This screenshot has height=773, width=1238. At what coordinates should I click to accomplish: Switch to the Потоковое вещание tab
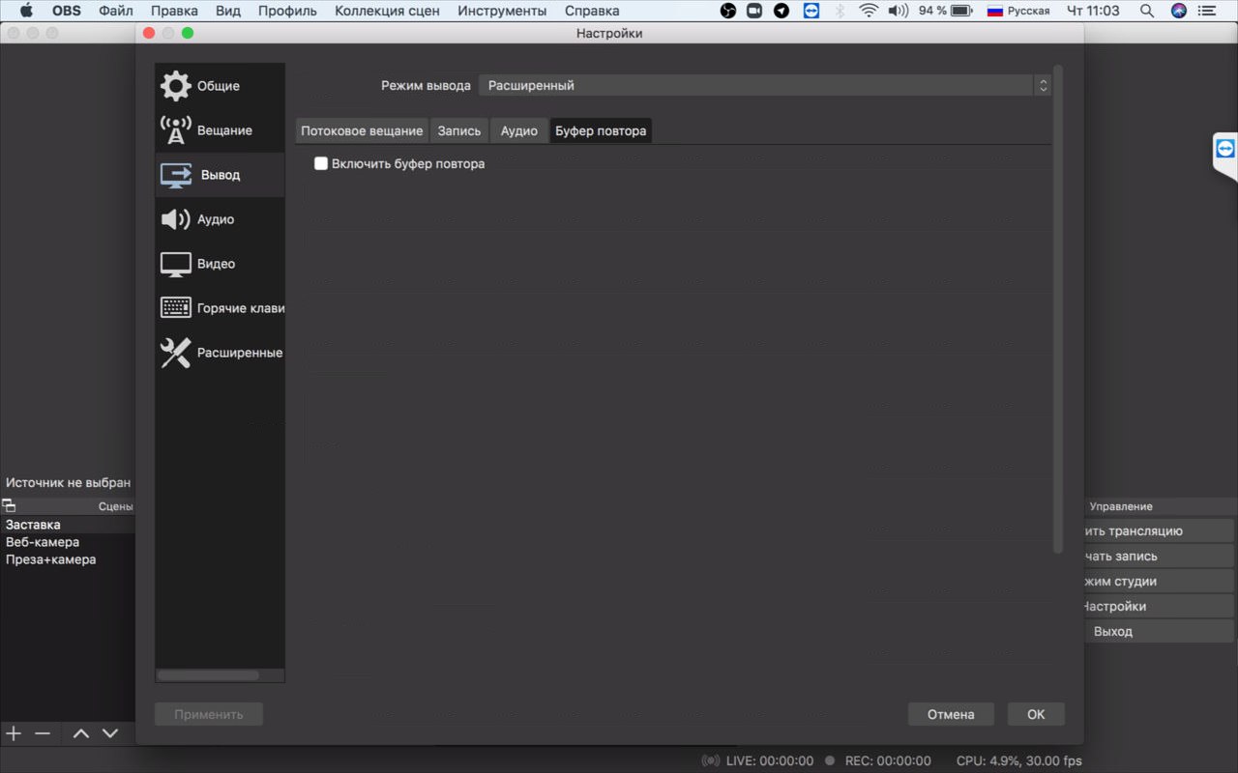362,130
